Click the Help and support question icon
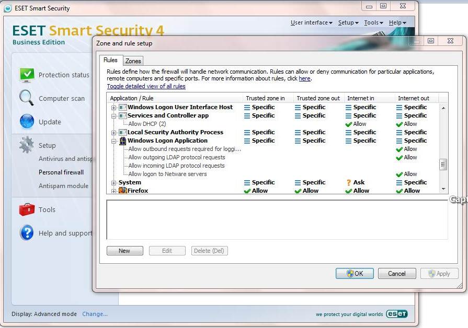This screenshot has width=468, height=328. pos(27,232)
